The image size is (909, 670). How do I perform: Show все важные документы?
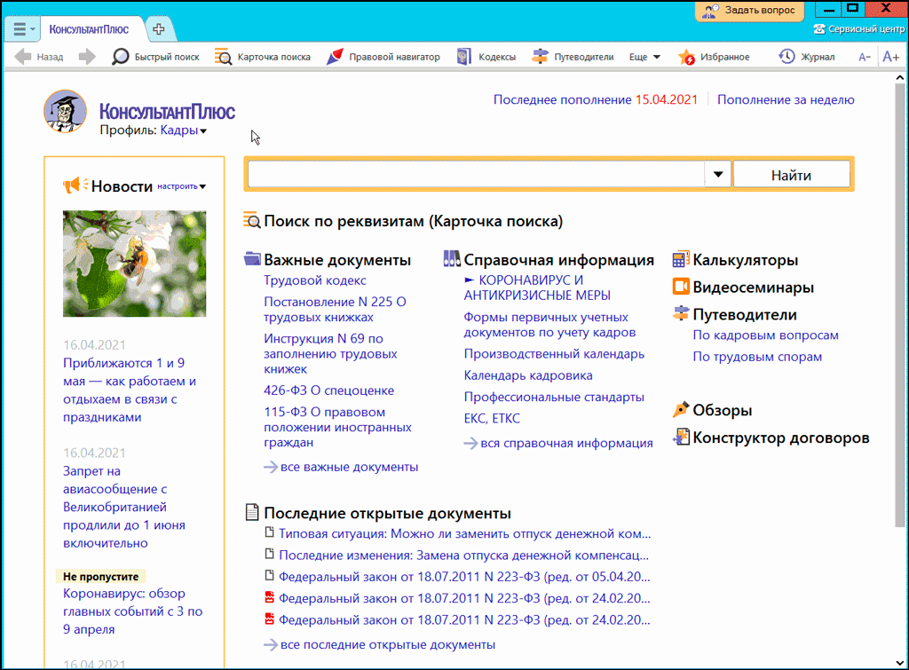tap(349, 467)
